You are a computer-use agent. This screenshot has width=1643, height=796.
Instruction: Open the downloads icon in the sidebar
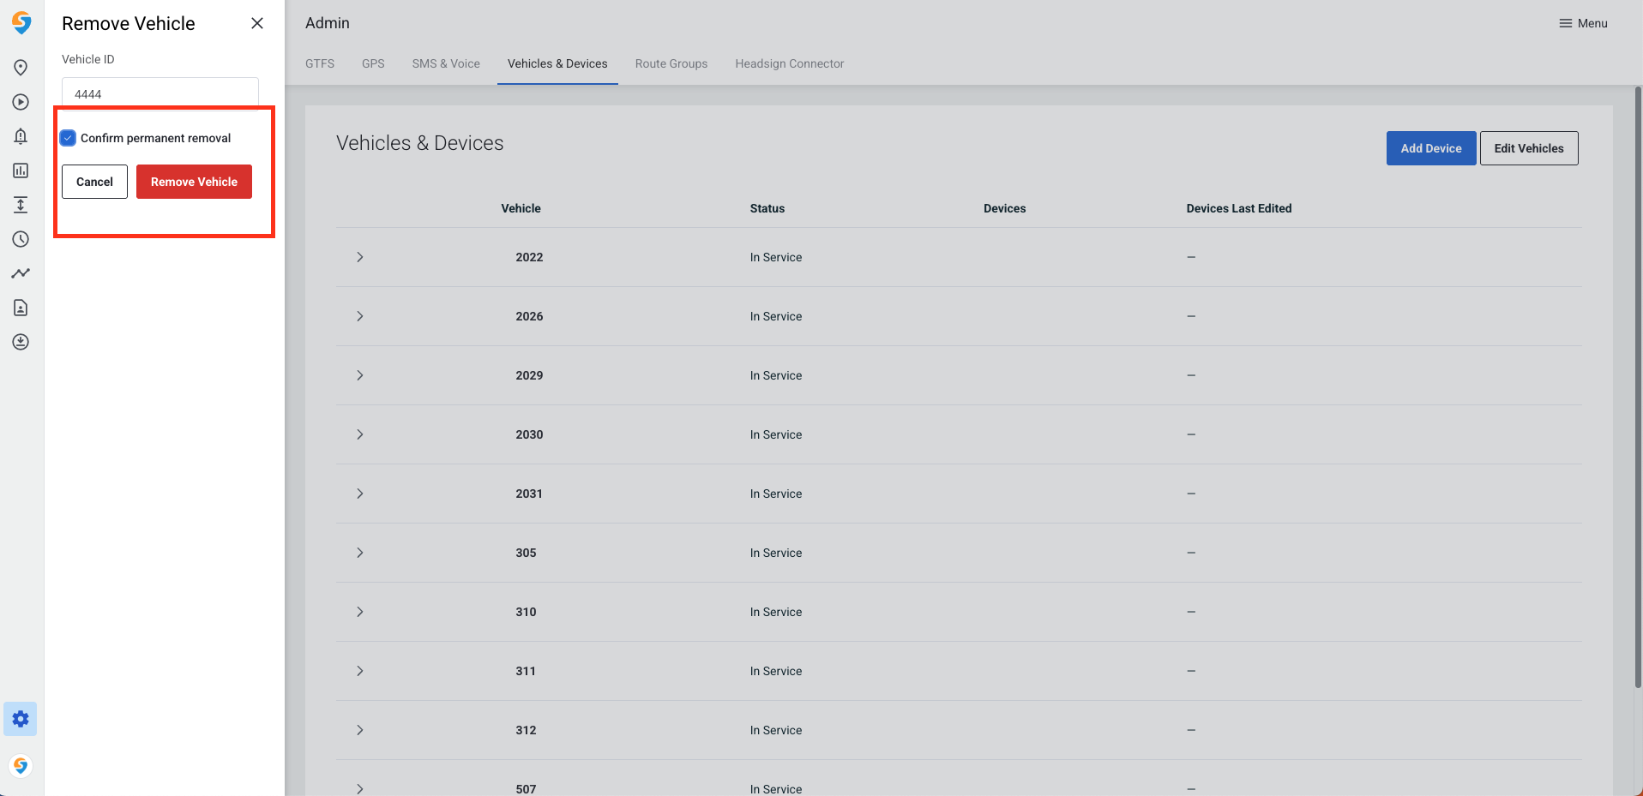click(x=21, y=341)
